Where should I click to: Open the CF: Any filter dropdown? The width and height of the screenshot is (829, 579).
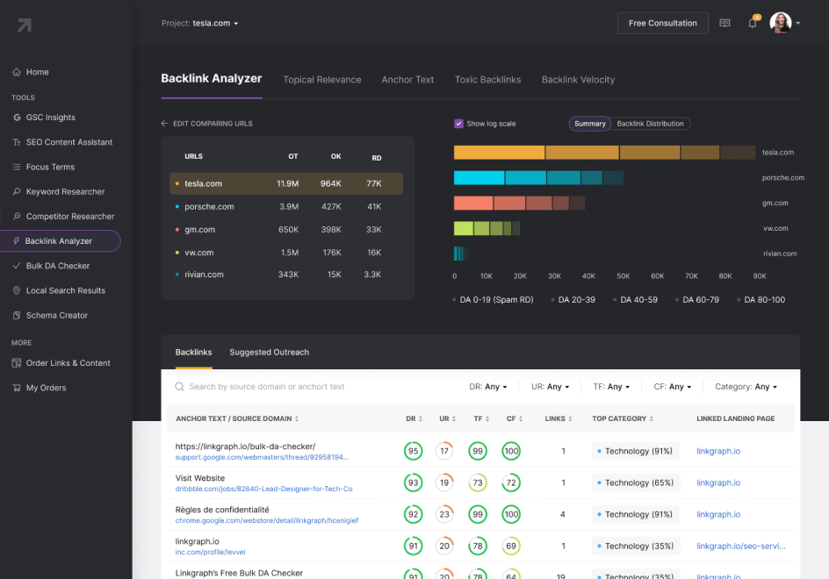(673, 387)
